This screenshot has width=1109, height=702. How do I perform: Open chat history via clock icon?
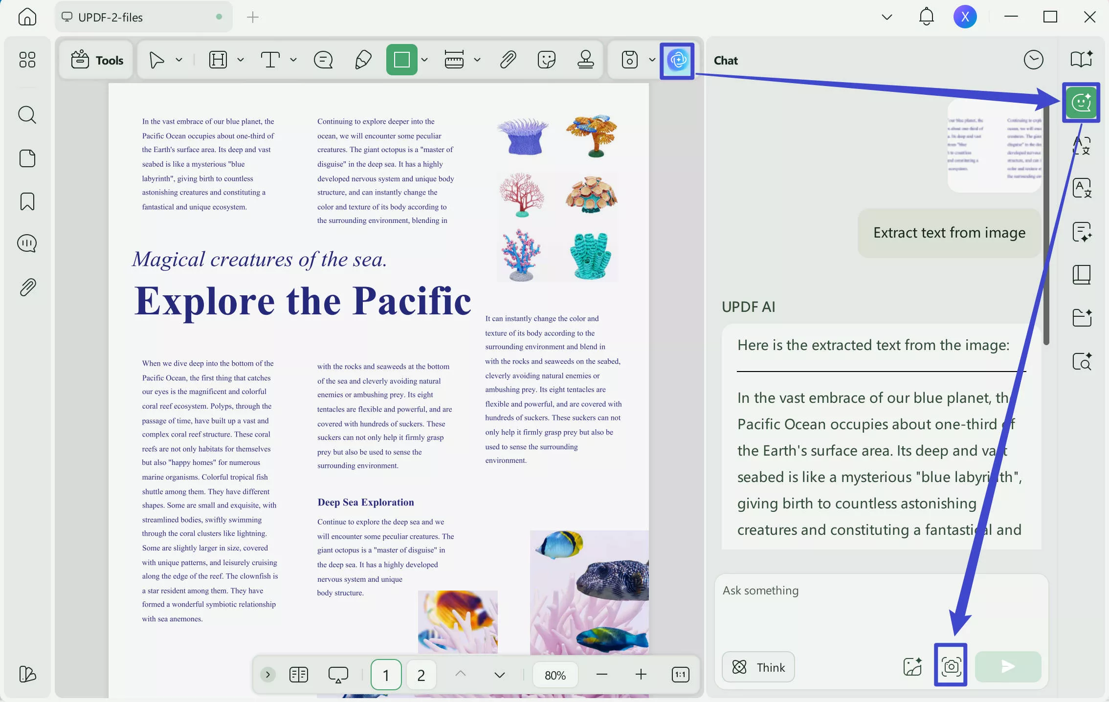point(1033,59)
